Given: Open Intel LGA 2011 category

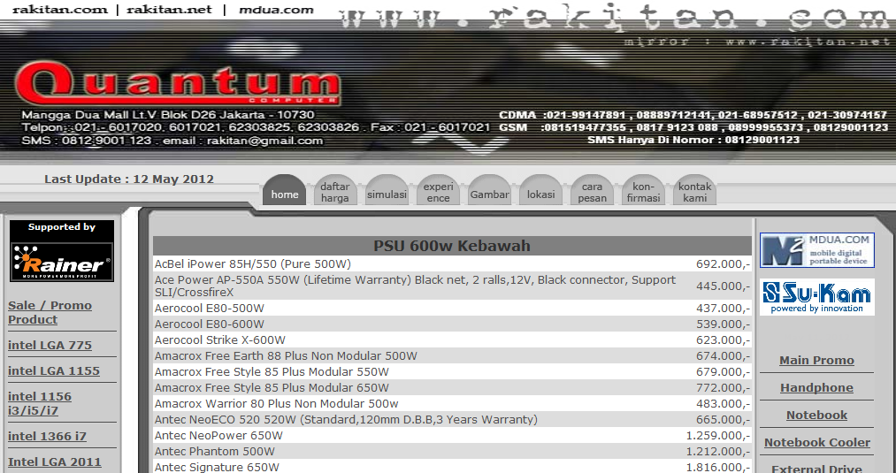Looking at the screenshot, I should (x=55, y=462).
